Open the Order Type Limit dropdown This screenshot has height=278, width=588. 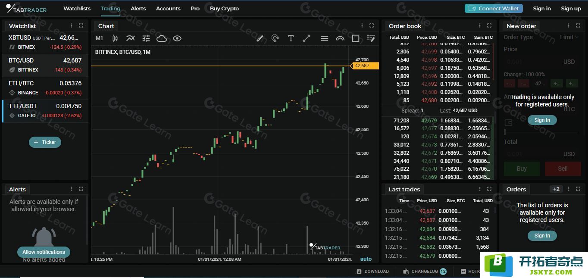coord(569,37)
